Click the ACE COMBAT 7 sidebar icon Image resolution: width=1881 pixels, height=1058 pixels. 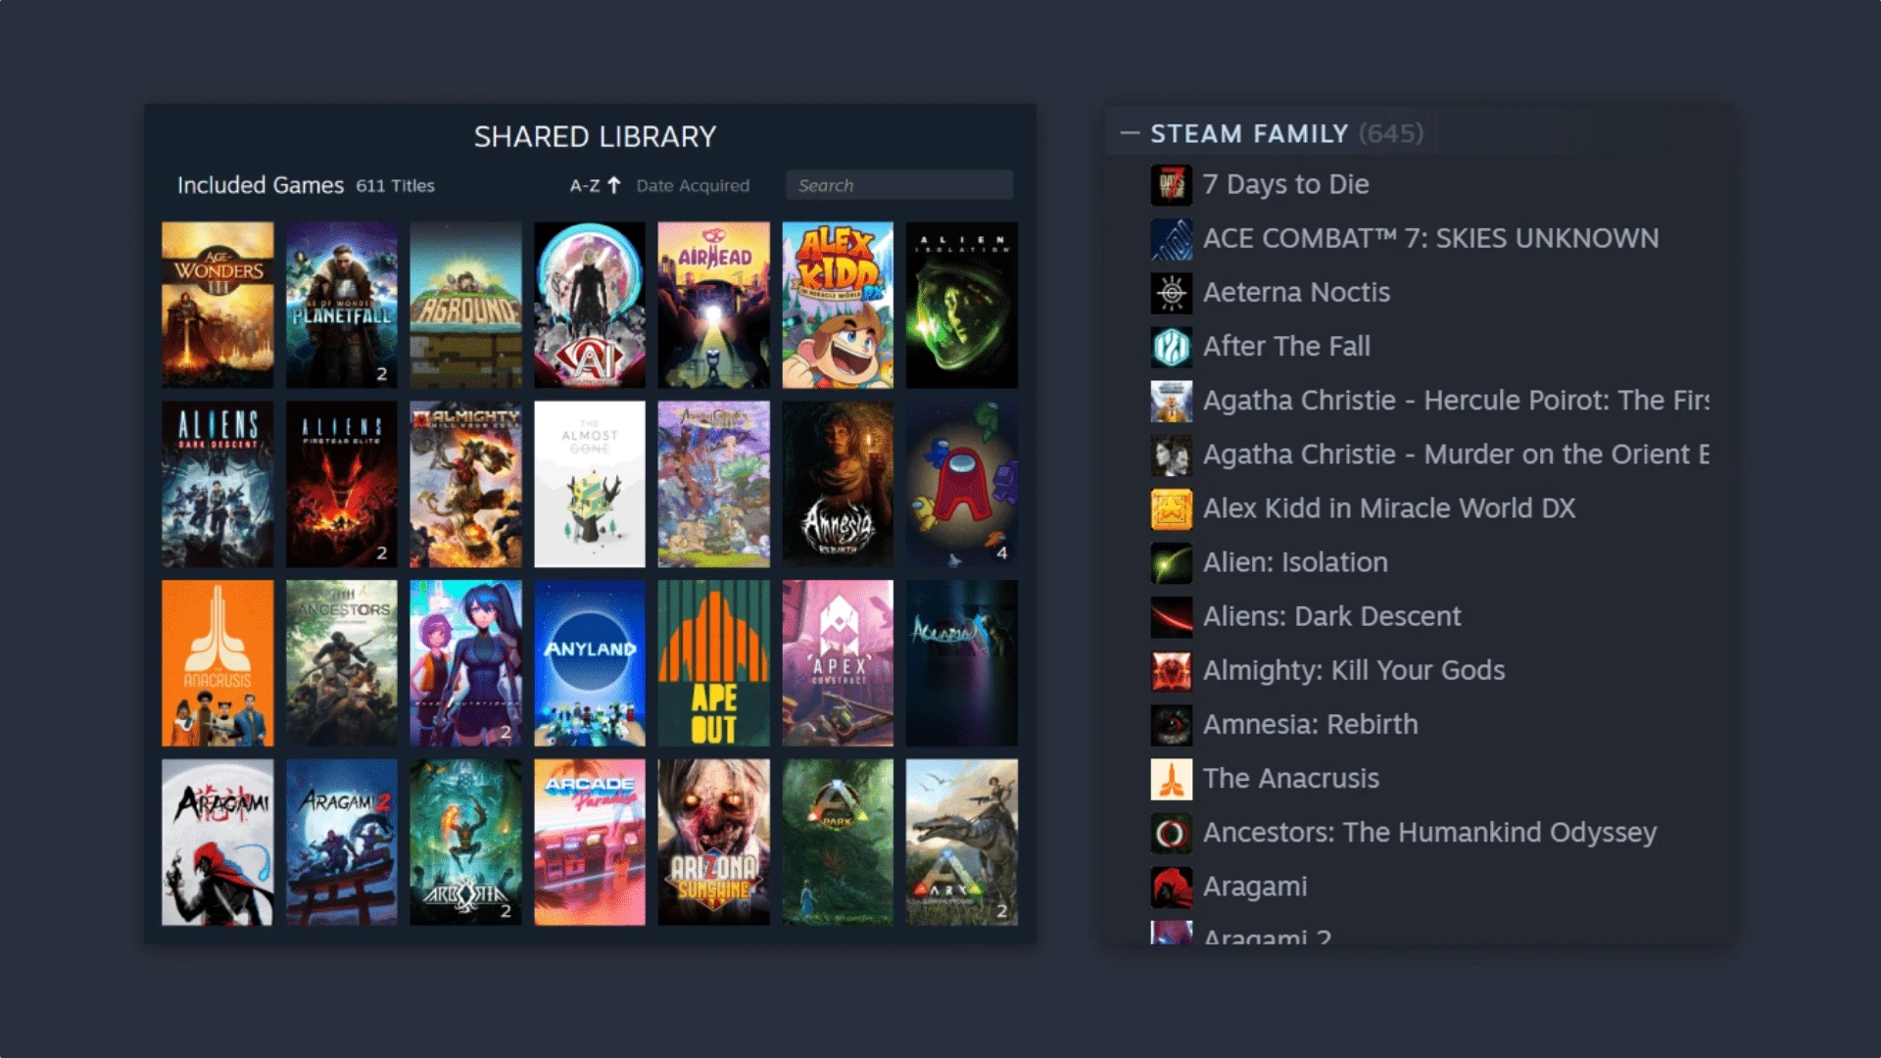click(x=1169, y=238)
